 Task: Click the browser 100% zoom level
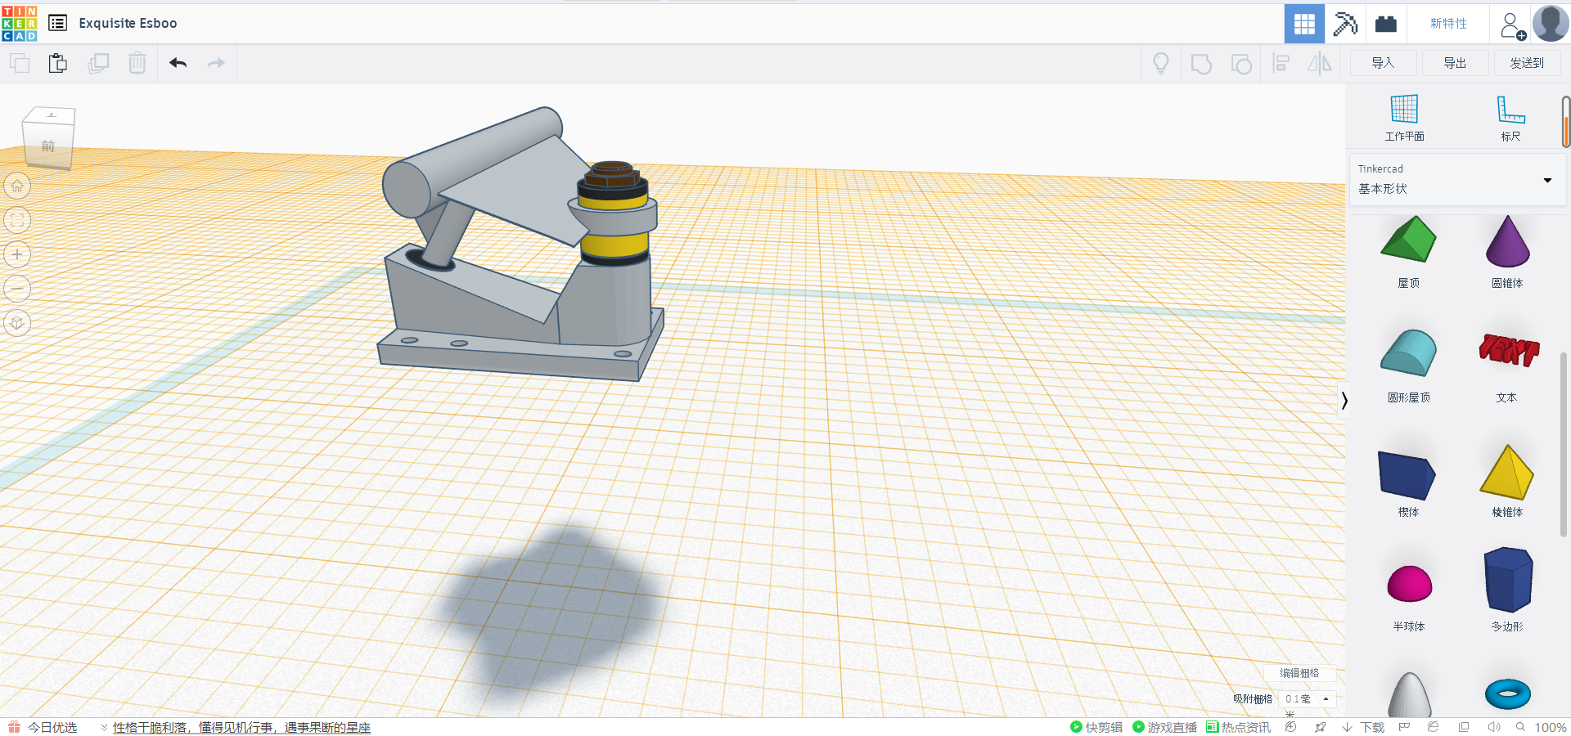pyautogui.click(x=1550, y=727)
